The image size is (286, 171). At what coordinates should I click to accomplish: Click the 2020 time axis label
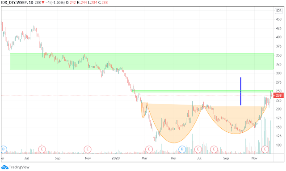point(116,158)
